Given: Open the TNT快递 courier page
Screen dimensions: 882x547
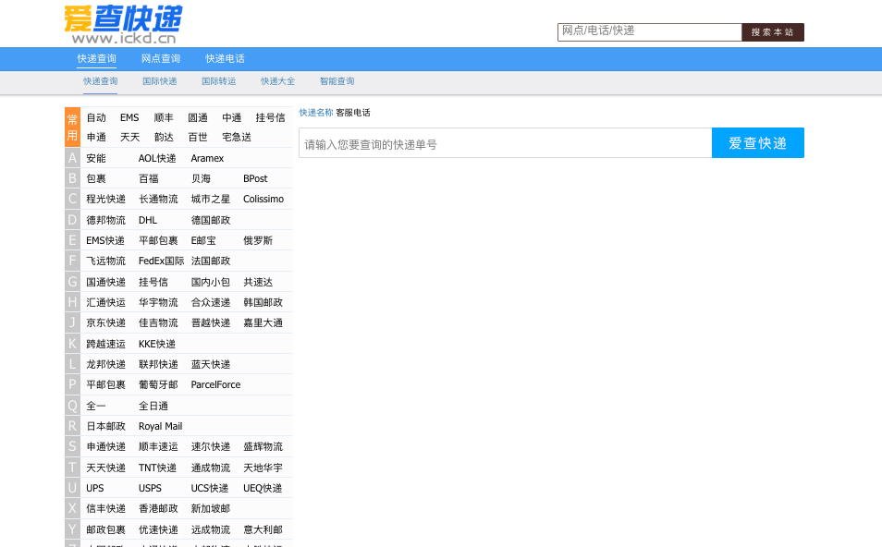Looking at the screenshot, I should pyautogui.click(x=156, y=468).
